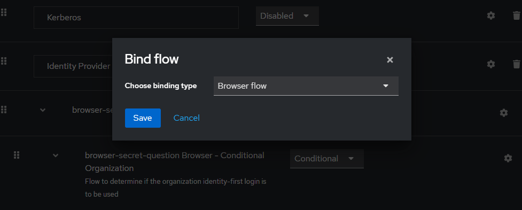The image size is (522, 210).
Task: Open settings gear for Identity Provider row
Action: pos(490,64)
